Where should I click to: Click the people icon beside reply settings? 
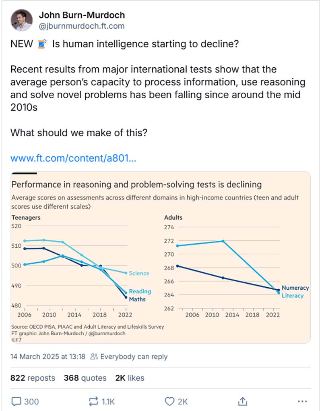coord(94,357)
